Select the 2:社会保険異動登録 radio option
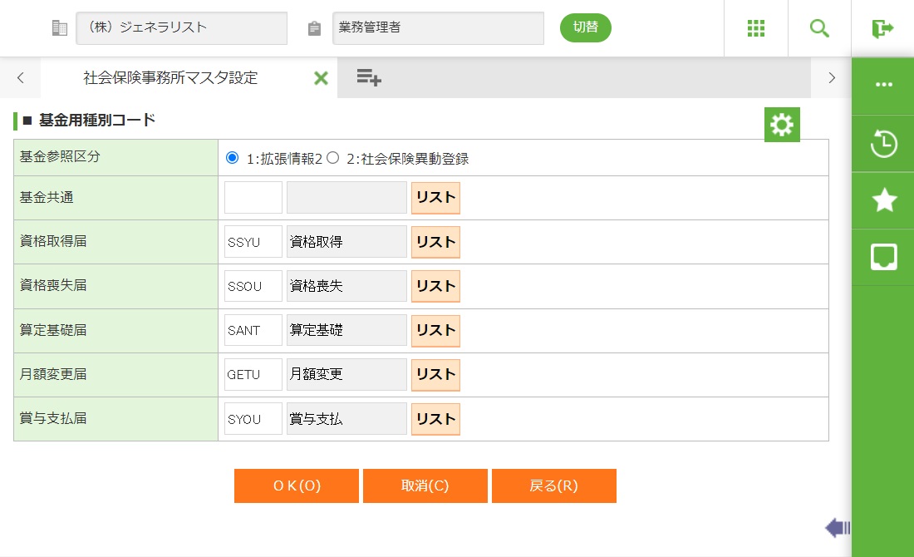 [x=333, y=158]
